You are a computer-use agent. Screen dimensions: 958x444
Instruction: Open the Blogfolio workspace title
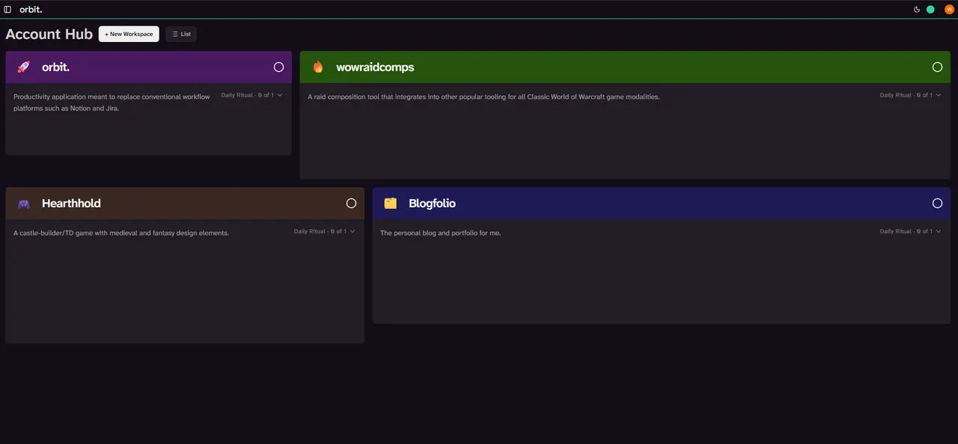point(432,204)
